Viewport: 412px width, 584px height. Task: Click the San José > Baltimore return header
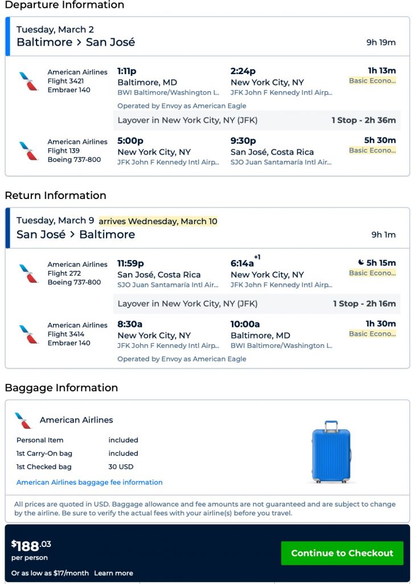(76, 234)
